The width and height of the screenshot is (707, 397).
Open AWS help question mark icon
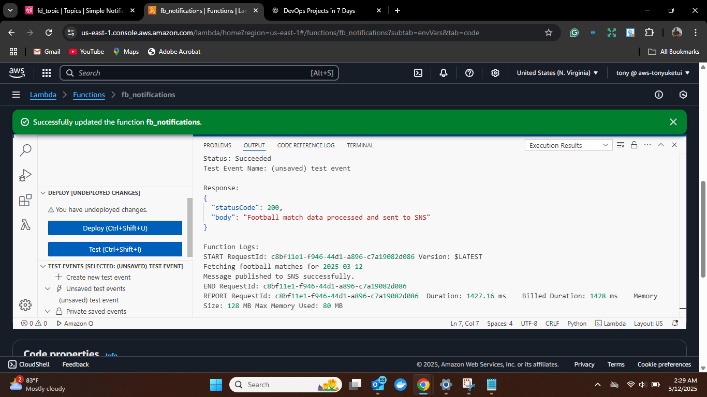(469, 73)
